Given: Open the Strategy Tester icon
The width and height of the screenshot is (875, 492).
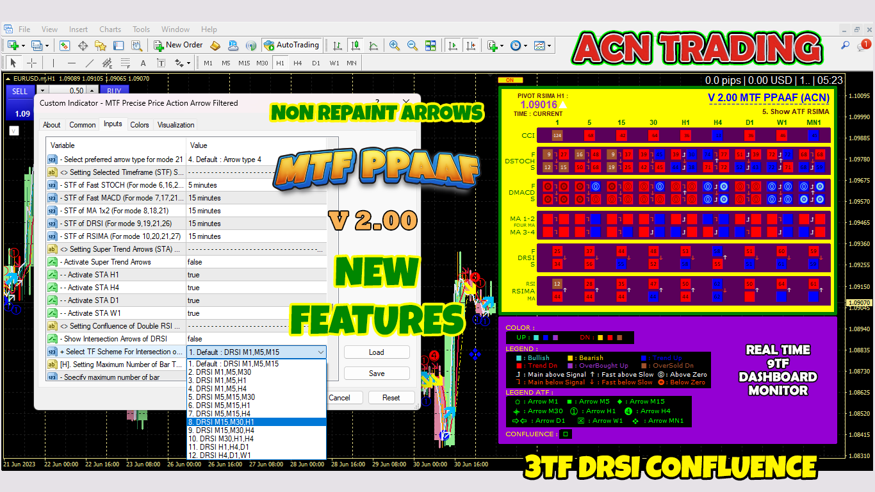Looking at the screenshot, I should [x=136, y=45].
